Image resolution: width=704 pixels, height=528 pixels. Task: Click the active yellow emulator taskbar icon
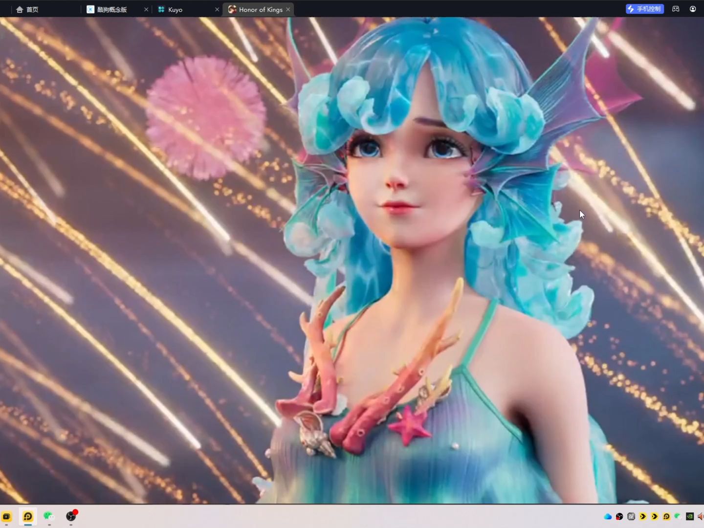pyautogui.click(x=28, y=516)
